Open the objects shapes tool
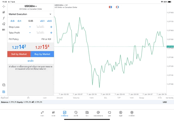Viewport: 174px width, 121px height. (x=4, y=24)
